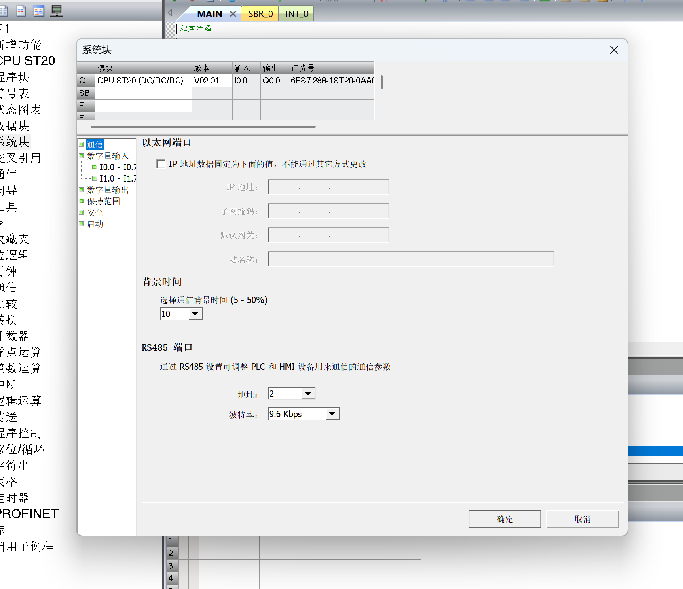Click the I0.0 input address cell
This screenshot has height=589, width=683.
[x=246, y=81]
